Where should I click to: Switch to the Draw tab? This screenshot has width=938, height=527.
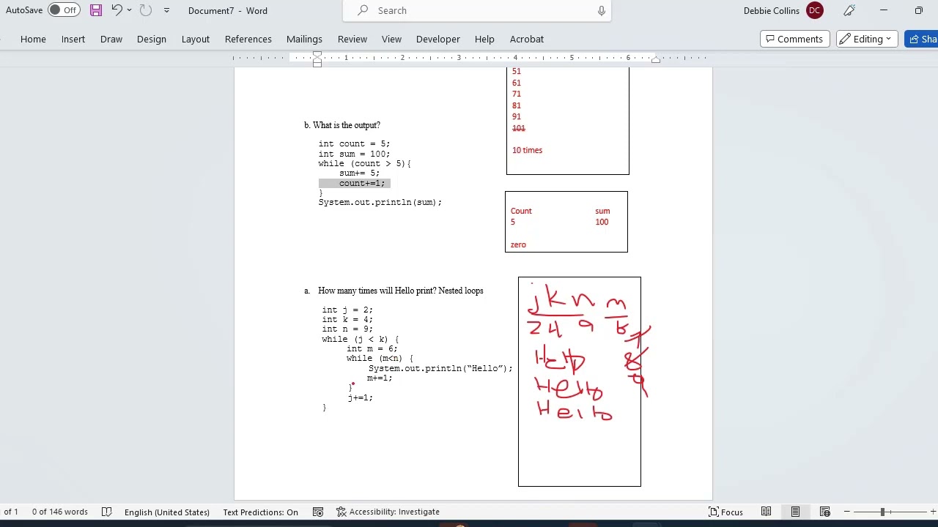point(111,39)
